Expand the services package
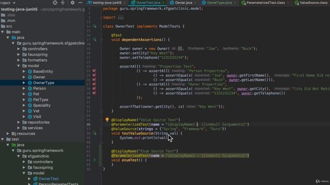330x185 pixels. (19, 128)
